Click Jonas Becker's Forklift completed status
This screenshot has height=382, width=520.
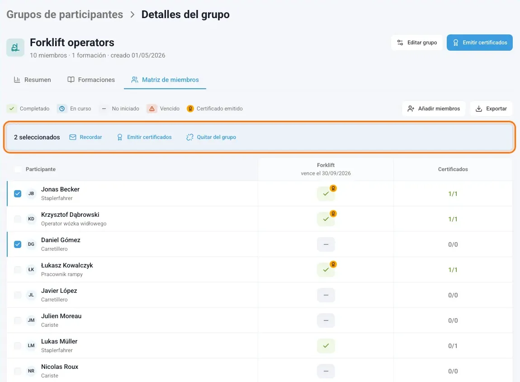click(326, 194)
